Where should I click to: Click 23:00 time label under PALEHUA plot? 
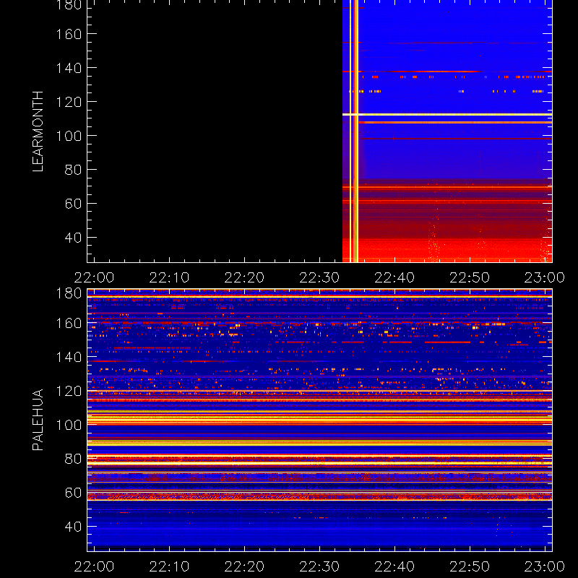(545, 566)
